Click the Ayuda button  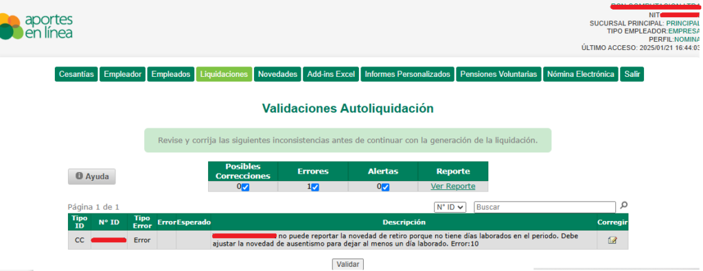coord(92,176)
